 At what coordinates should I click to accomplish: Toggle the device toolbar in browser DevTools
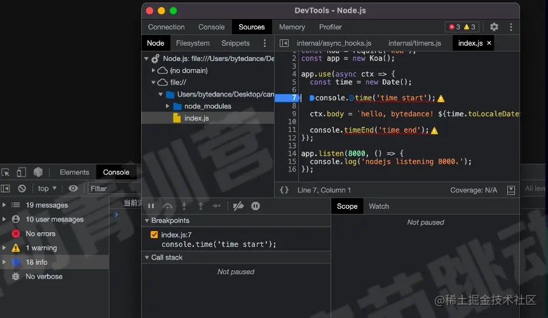(22, 172)
